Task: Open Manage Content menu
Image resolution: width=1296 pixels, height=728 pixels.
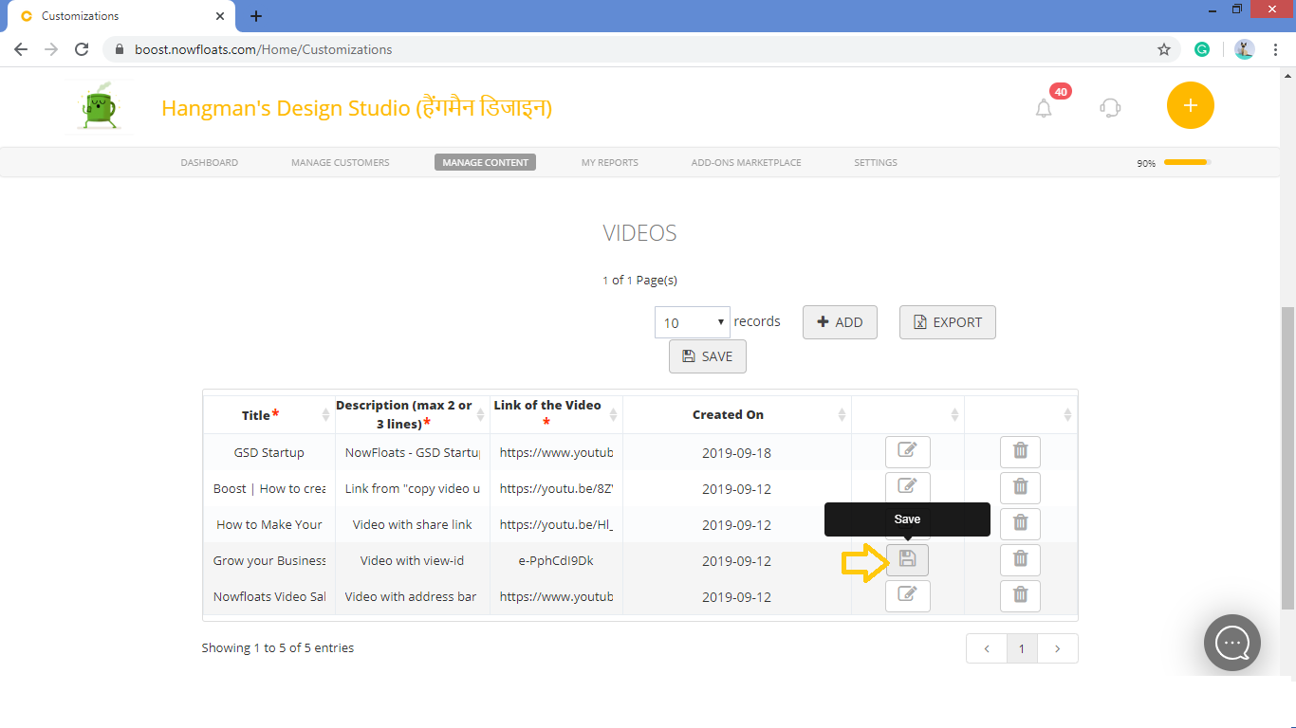Action: pyautogui.click(x=486, y=162)
